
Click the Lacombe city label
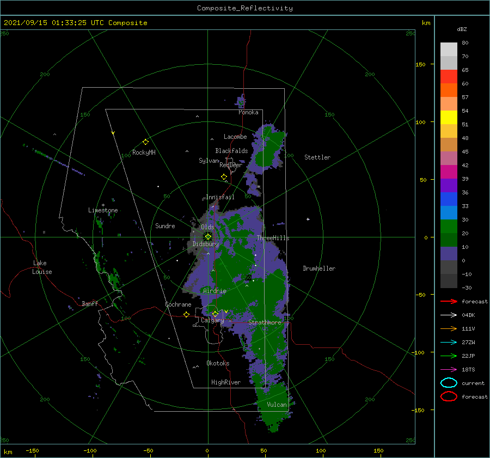point(235,137)
